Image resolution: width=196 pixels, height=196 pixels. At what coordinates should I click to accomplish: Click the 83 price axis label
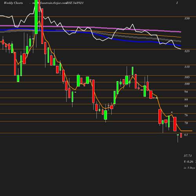click(x=186, y=106)
